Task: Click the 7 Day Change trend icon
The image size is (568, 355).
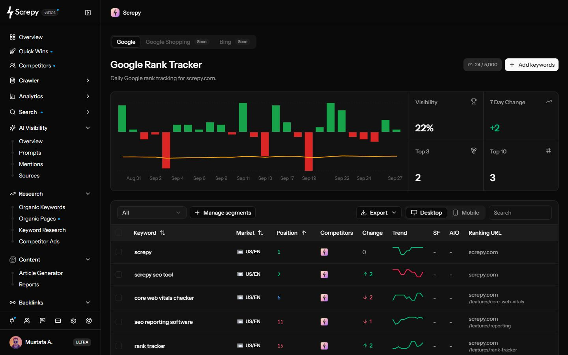Action: [548, 101]
